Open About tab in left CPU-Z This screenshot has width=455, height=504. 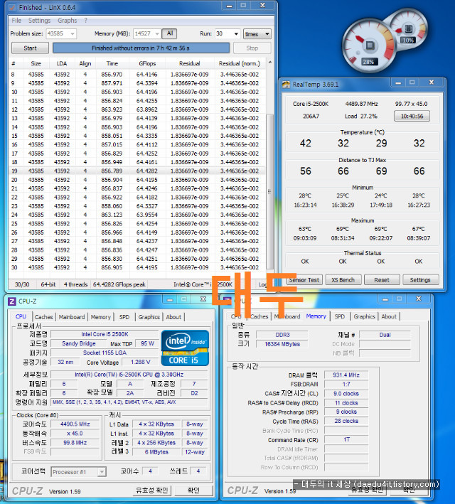173,317
